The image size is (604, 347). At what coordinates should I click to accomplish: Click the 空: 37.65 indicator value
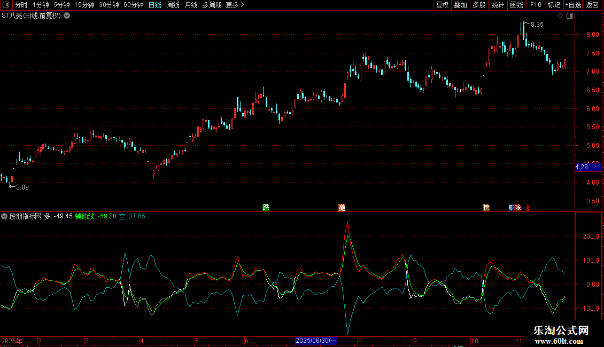coord(132,216)
